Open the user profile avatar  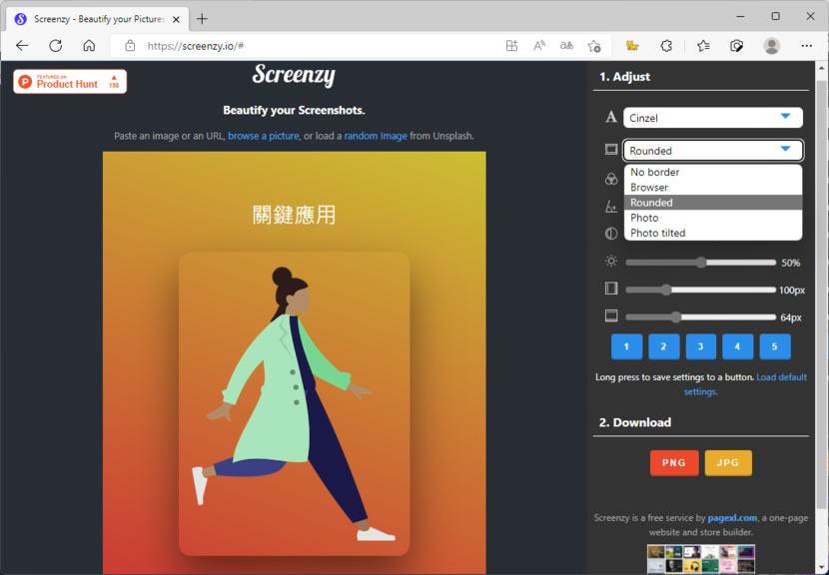point(771,46)
